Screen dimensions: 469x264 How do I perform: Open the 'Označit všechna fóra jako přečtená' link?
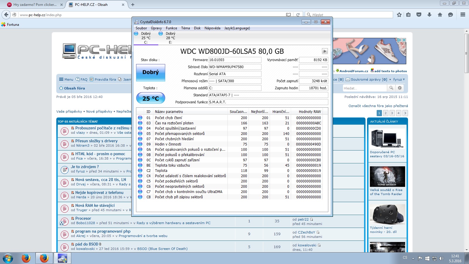click(x=378, y=106)
